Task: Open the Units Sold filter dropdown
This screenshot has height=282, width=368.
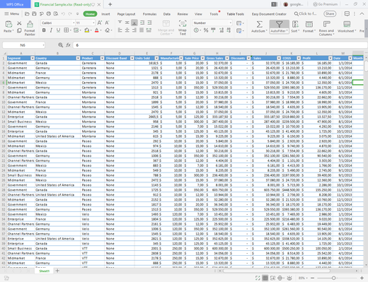Action: pyautogui.click(x=156, y=58)
